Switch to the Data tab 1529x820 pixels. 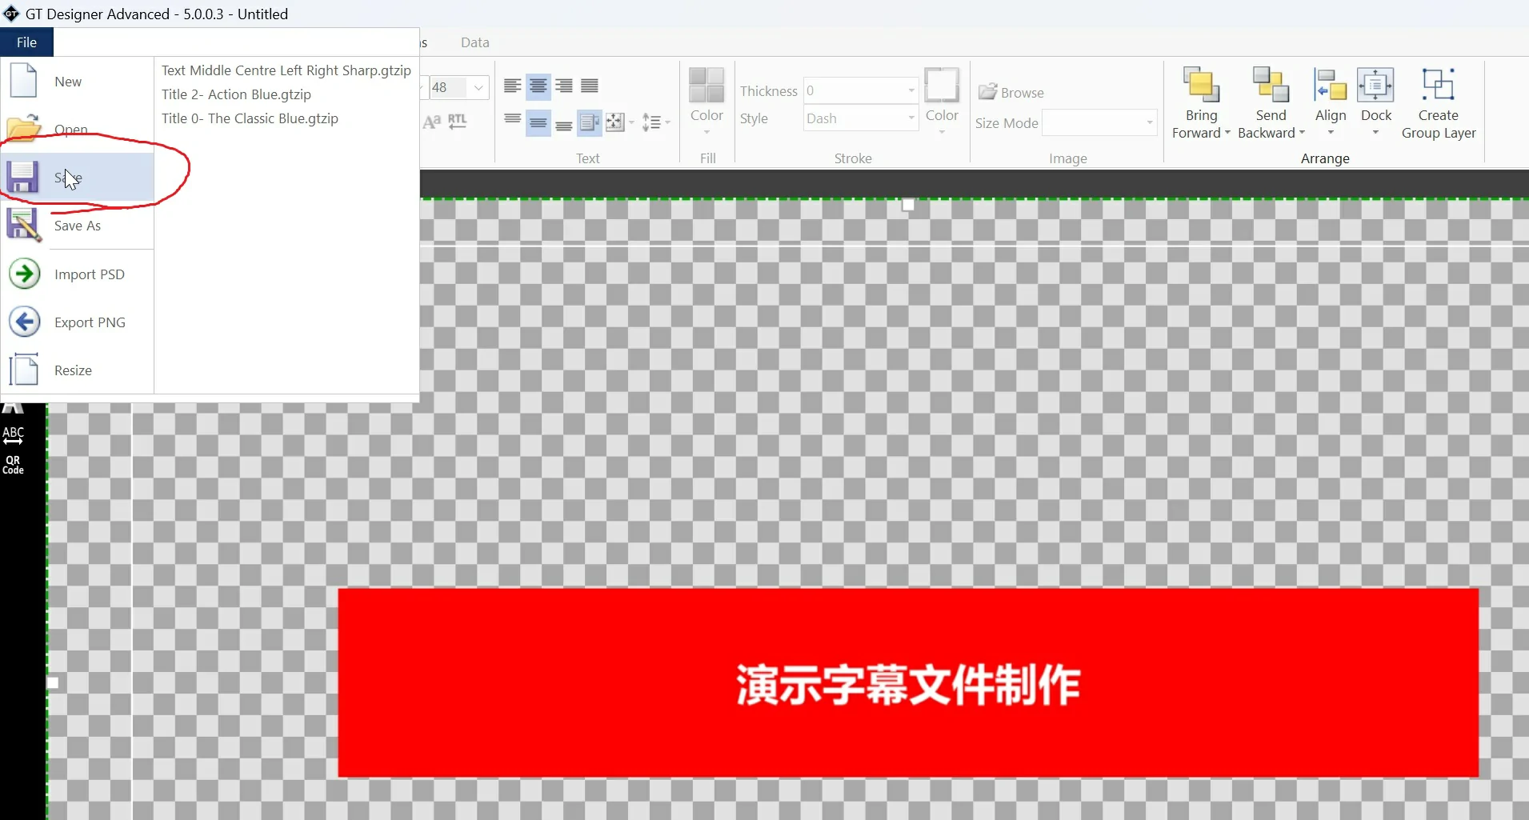pos(474,42)
